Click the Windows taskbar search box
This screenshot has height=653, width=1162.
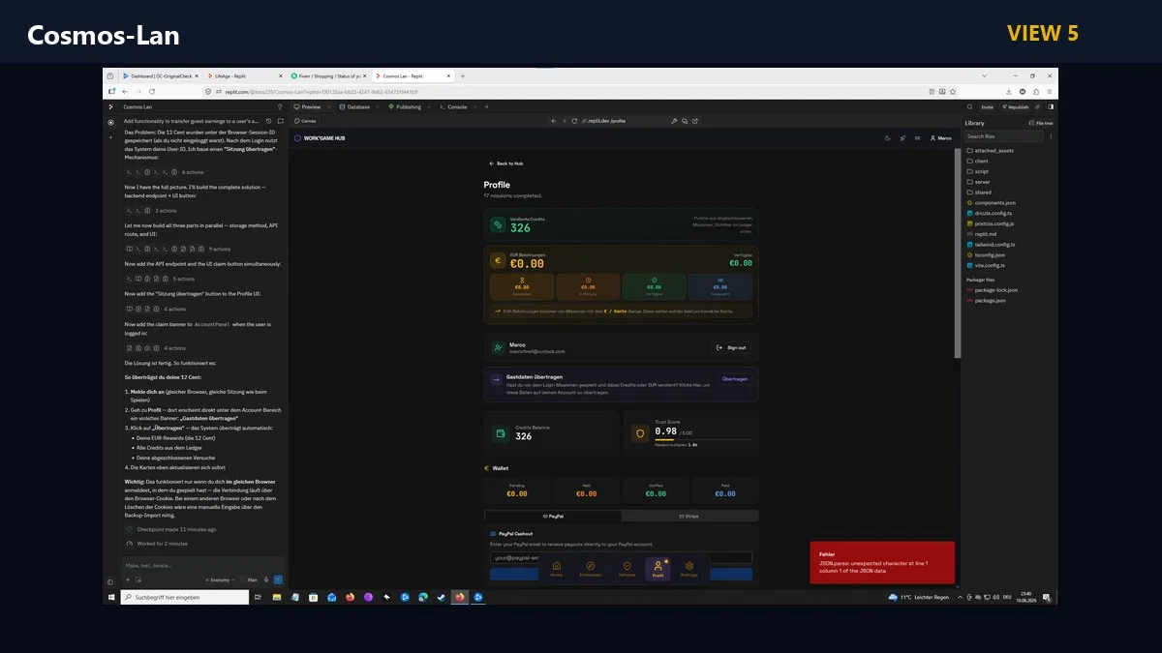[x=185, y=598]
